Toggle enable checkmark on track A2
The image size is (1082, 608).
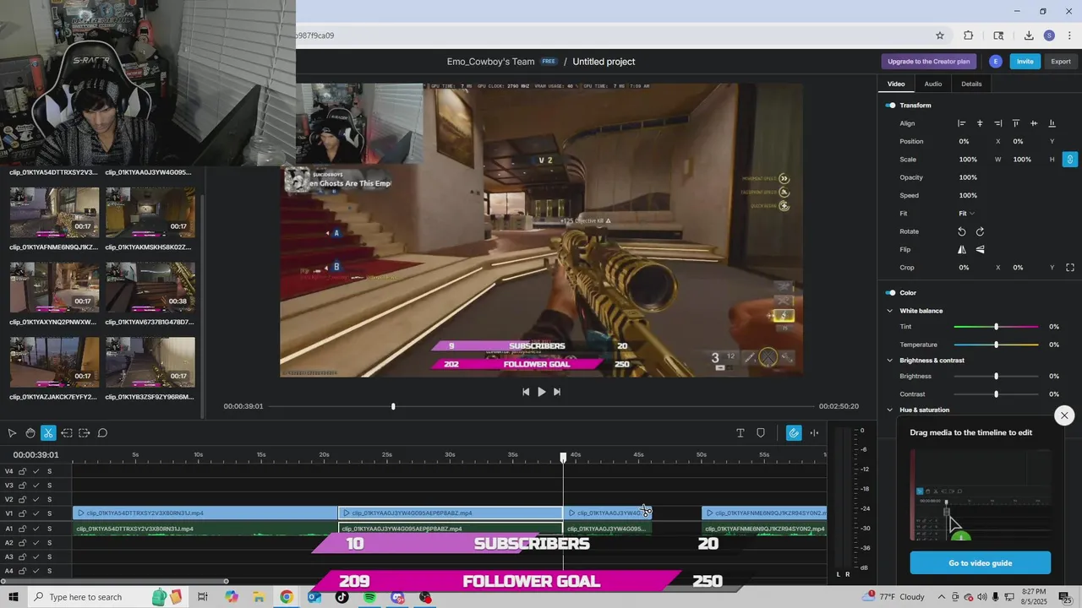pos(36,543)
